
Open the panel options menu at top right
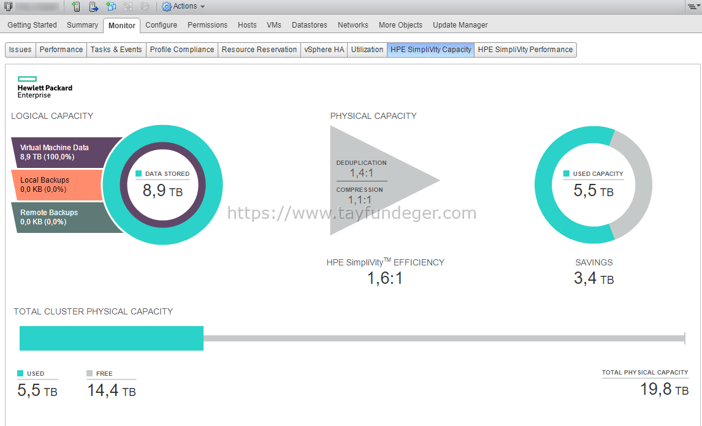click(693, 6)
